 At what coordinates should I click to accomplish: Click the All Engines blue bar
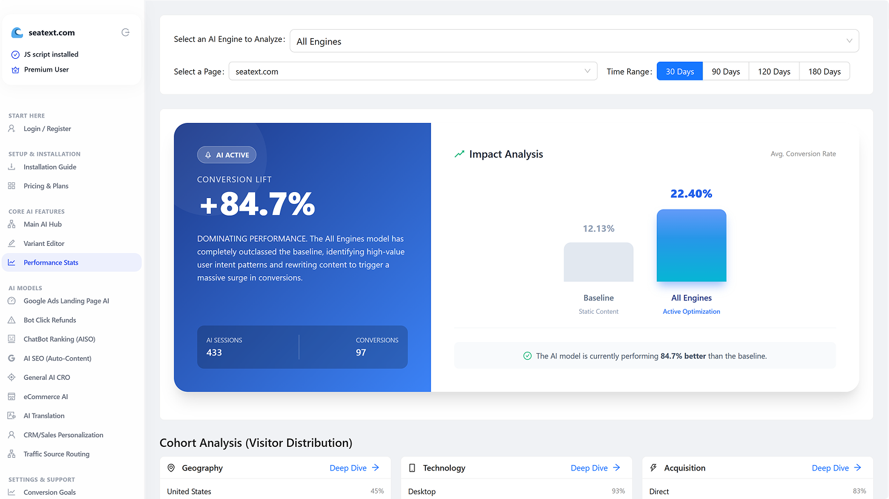691,245
